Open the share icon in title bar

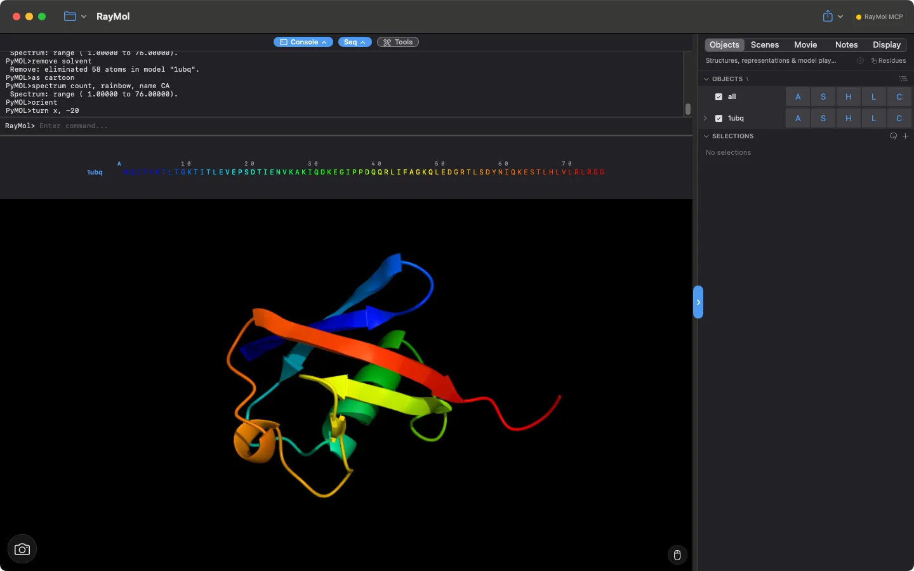pos(828,16)
